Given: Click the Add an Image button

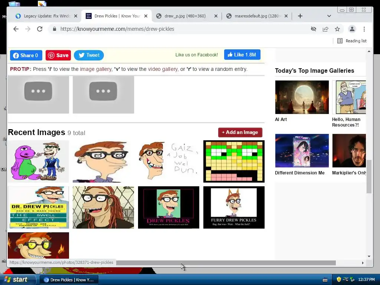Looking at the screenshot, I should [x=240, y=132].
